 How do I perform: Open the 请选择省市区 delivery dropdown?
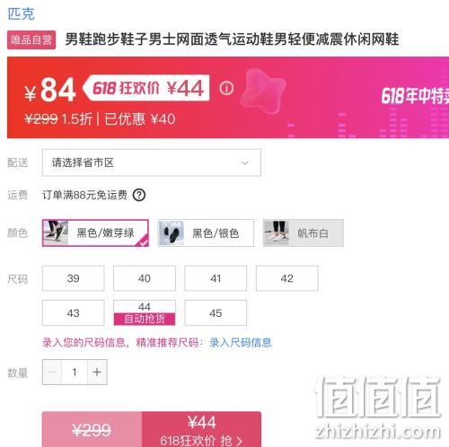[x=152, y=162]
